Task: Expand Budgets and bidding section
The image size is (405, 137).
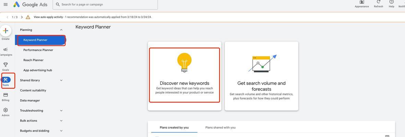Action: 61,131
